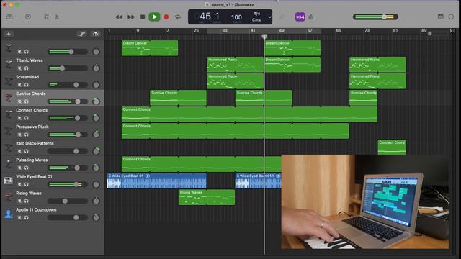Show Smart Controls dial icon

click(46, 17)
